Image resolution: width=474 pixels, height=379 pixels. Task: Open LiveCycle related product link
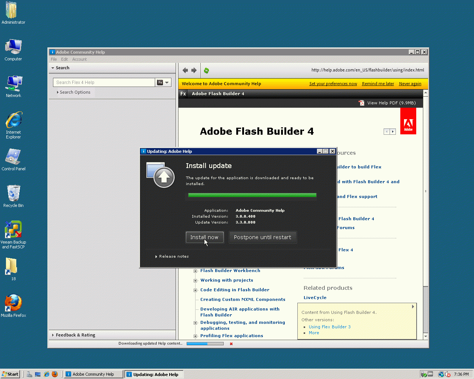(x=315, y=298)
